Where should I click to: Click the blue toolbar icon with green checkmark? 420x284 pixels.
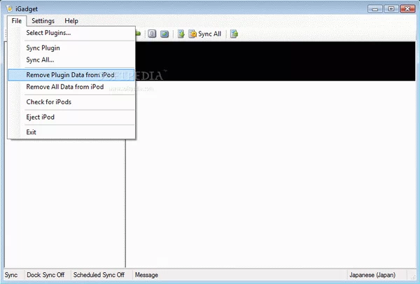click(164, 34)
